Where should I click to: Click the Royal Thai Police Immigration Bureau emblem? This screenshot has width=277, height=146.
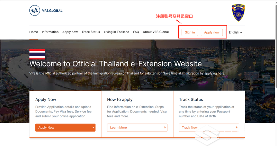pyautogui.click(x=238, y=13)
